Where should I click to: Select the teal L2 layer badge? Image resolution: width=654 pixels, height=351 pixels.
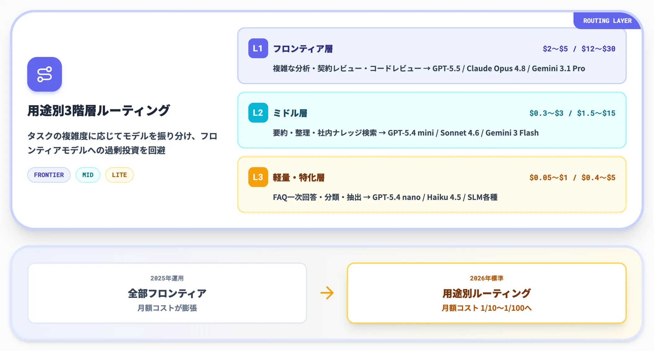pos(258,113)
